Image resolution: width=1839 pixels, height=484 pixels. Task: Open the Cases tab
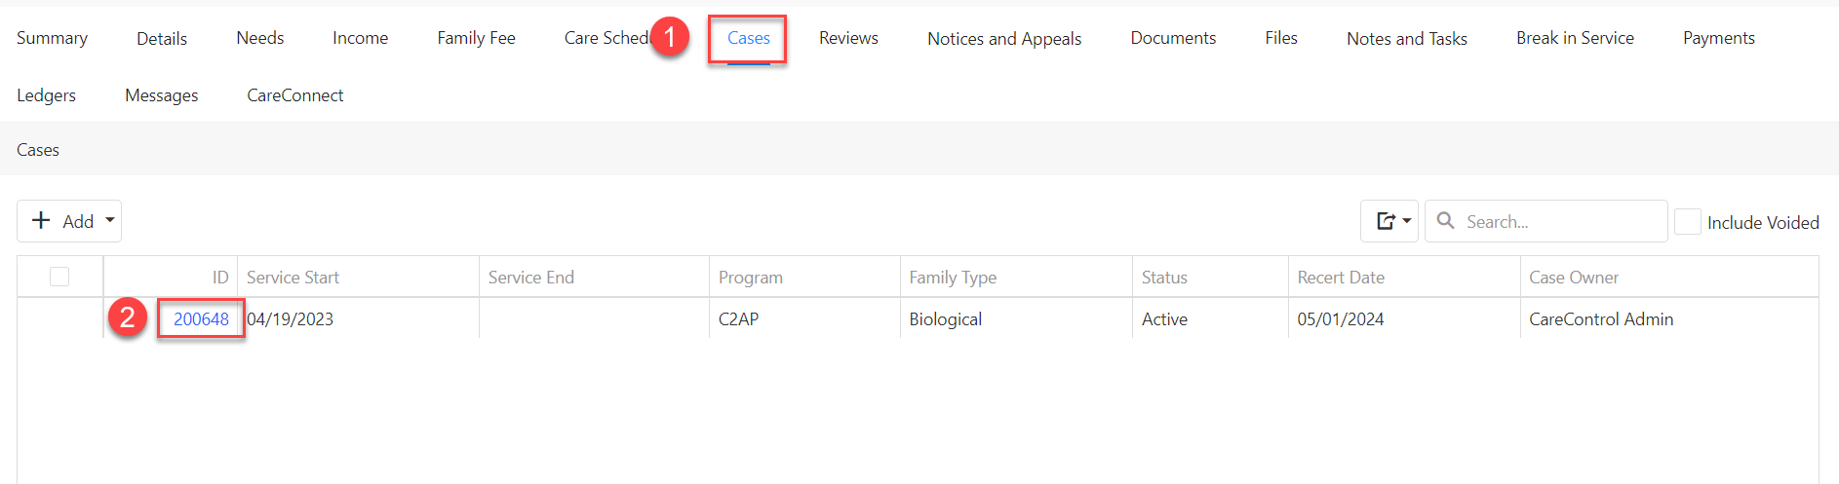click(748, 38)
